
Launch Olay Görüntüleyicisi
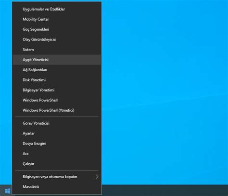pos(57,39)
